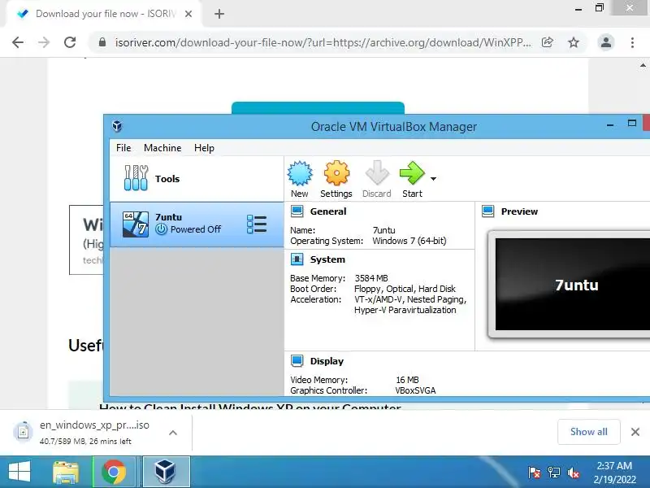
Task: Expand options for en_windows_xp iso download
Action: (173, 433)
